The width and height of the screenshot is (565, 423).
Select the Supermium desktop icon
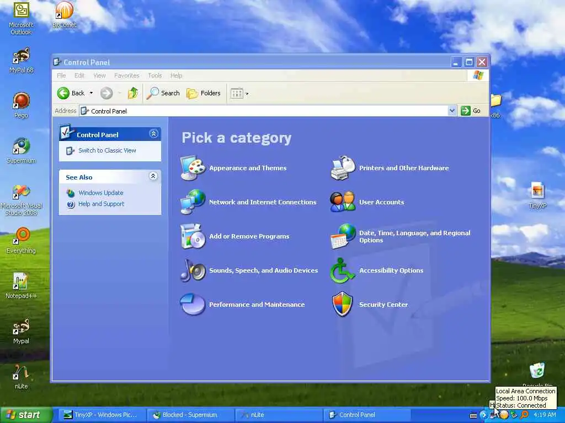click(22, 150)
